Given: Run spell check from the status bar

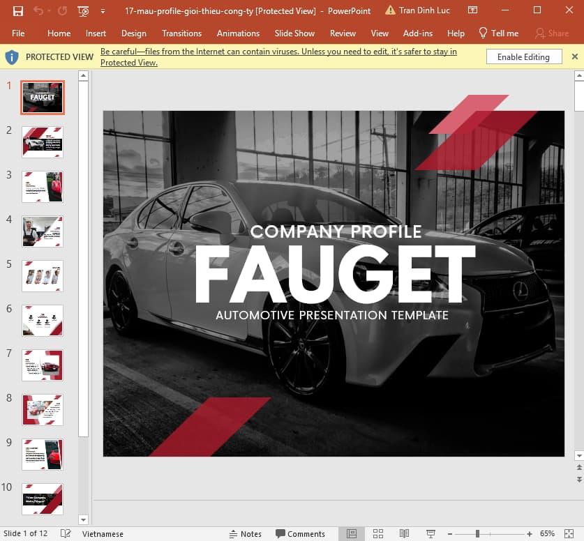Looking at the screenshot, I should click(x=65, y=533).
